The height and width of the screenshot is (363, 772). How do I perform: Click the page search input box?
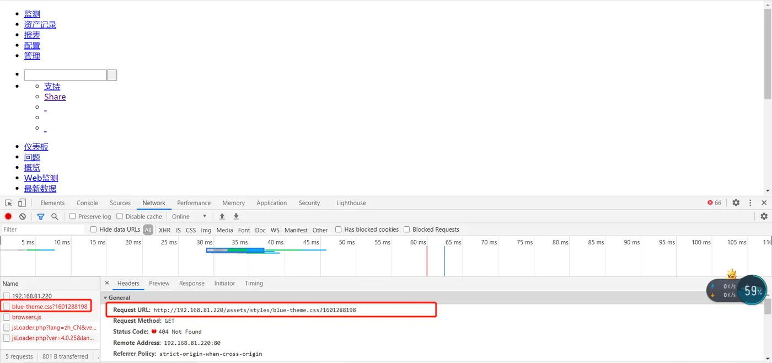[x=65, y=75]
